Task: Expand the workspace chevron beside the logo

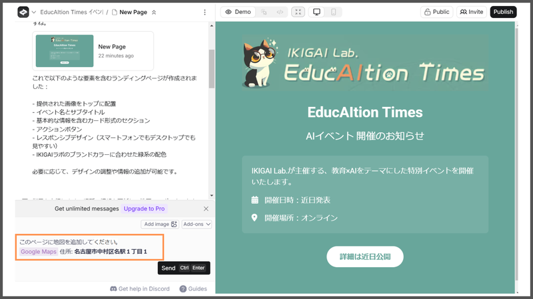Action: point(34,12)
